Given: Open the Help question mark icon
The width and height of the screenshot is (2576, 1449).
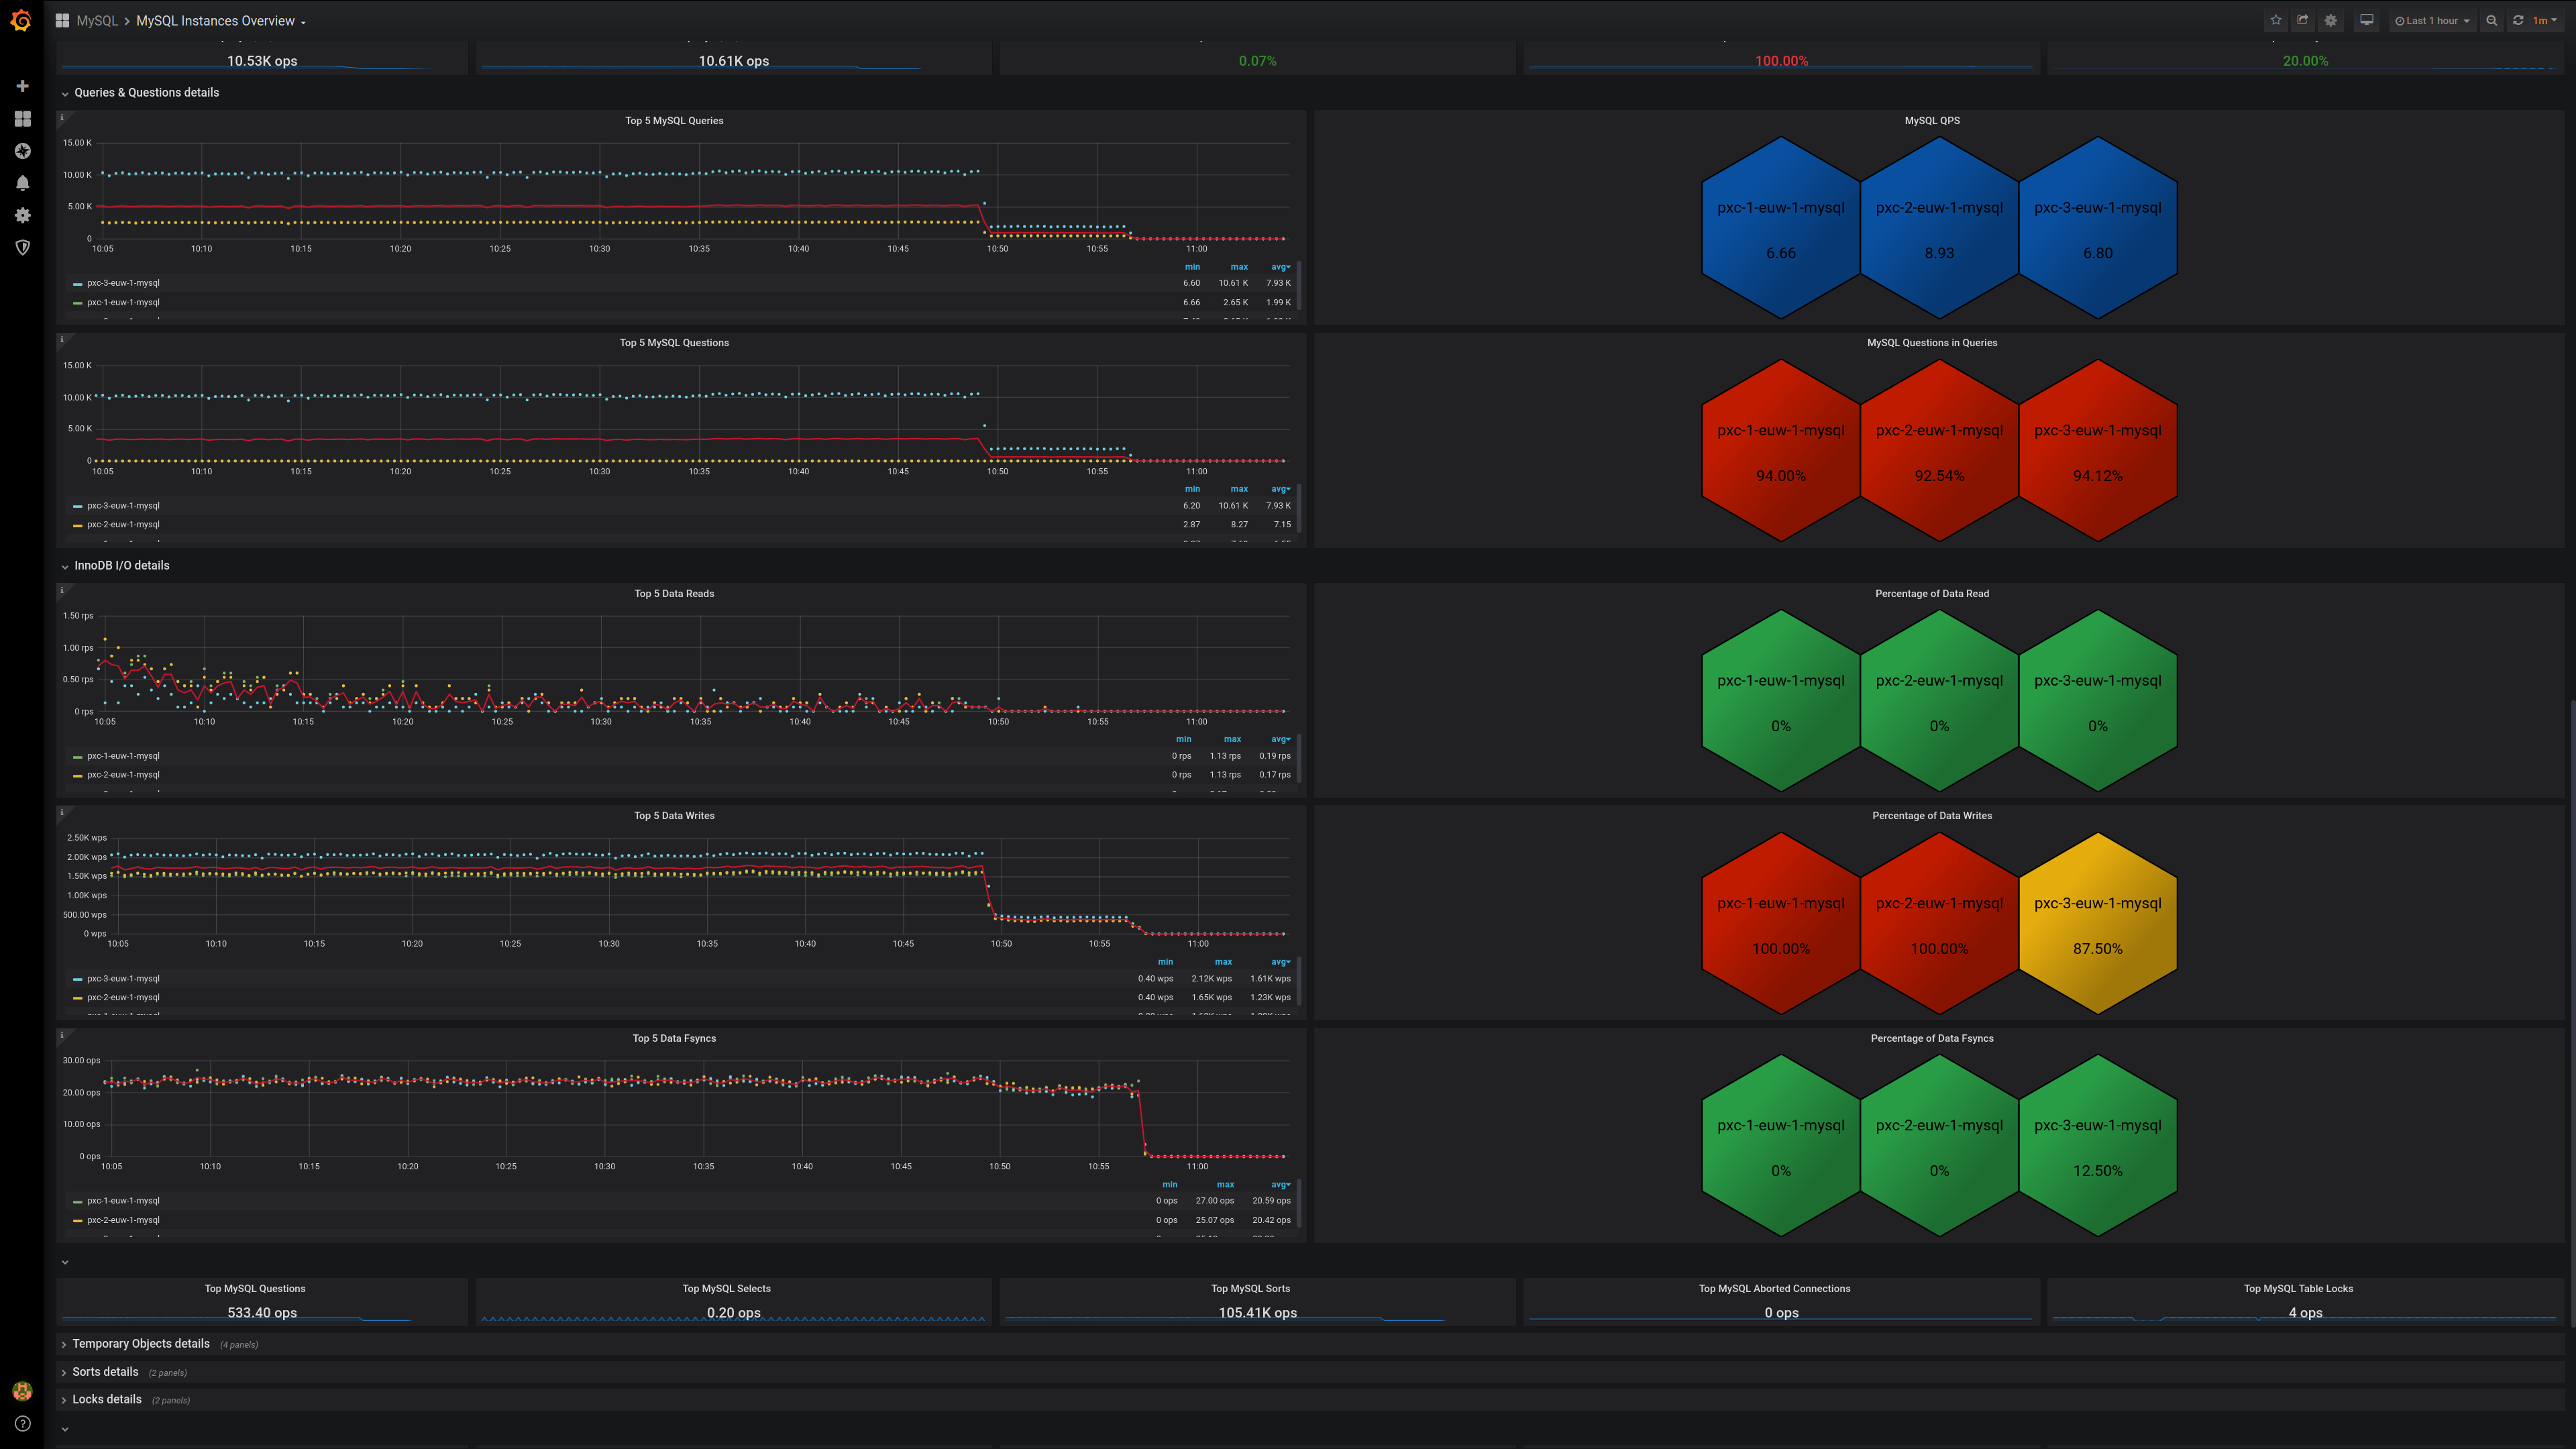Looking at the screenshot, I should [22, 1423].
